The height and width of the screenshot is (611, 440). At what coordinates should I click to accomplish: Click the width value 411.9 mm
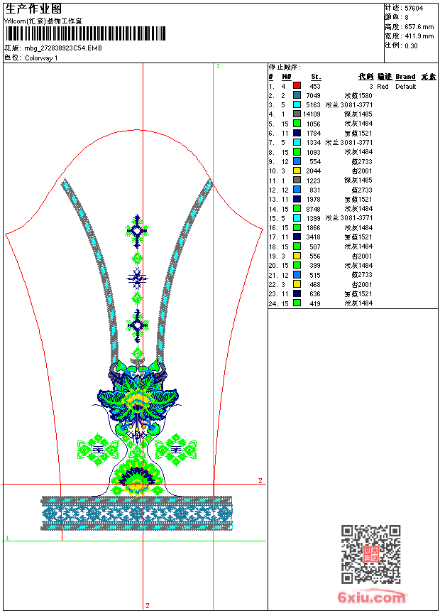419,36
